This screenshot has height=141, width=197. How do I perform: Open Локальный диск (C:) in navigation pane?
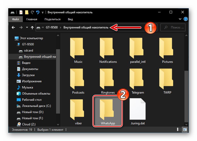(x=34, y=106)
